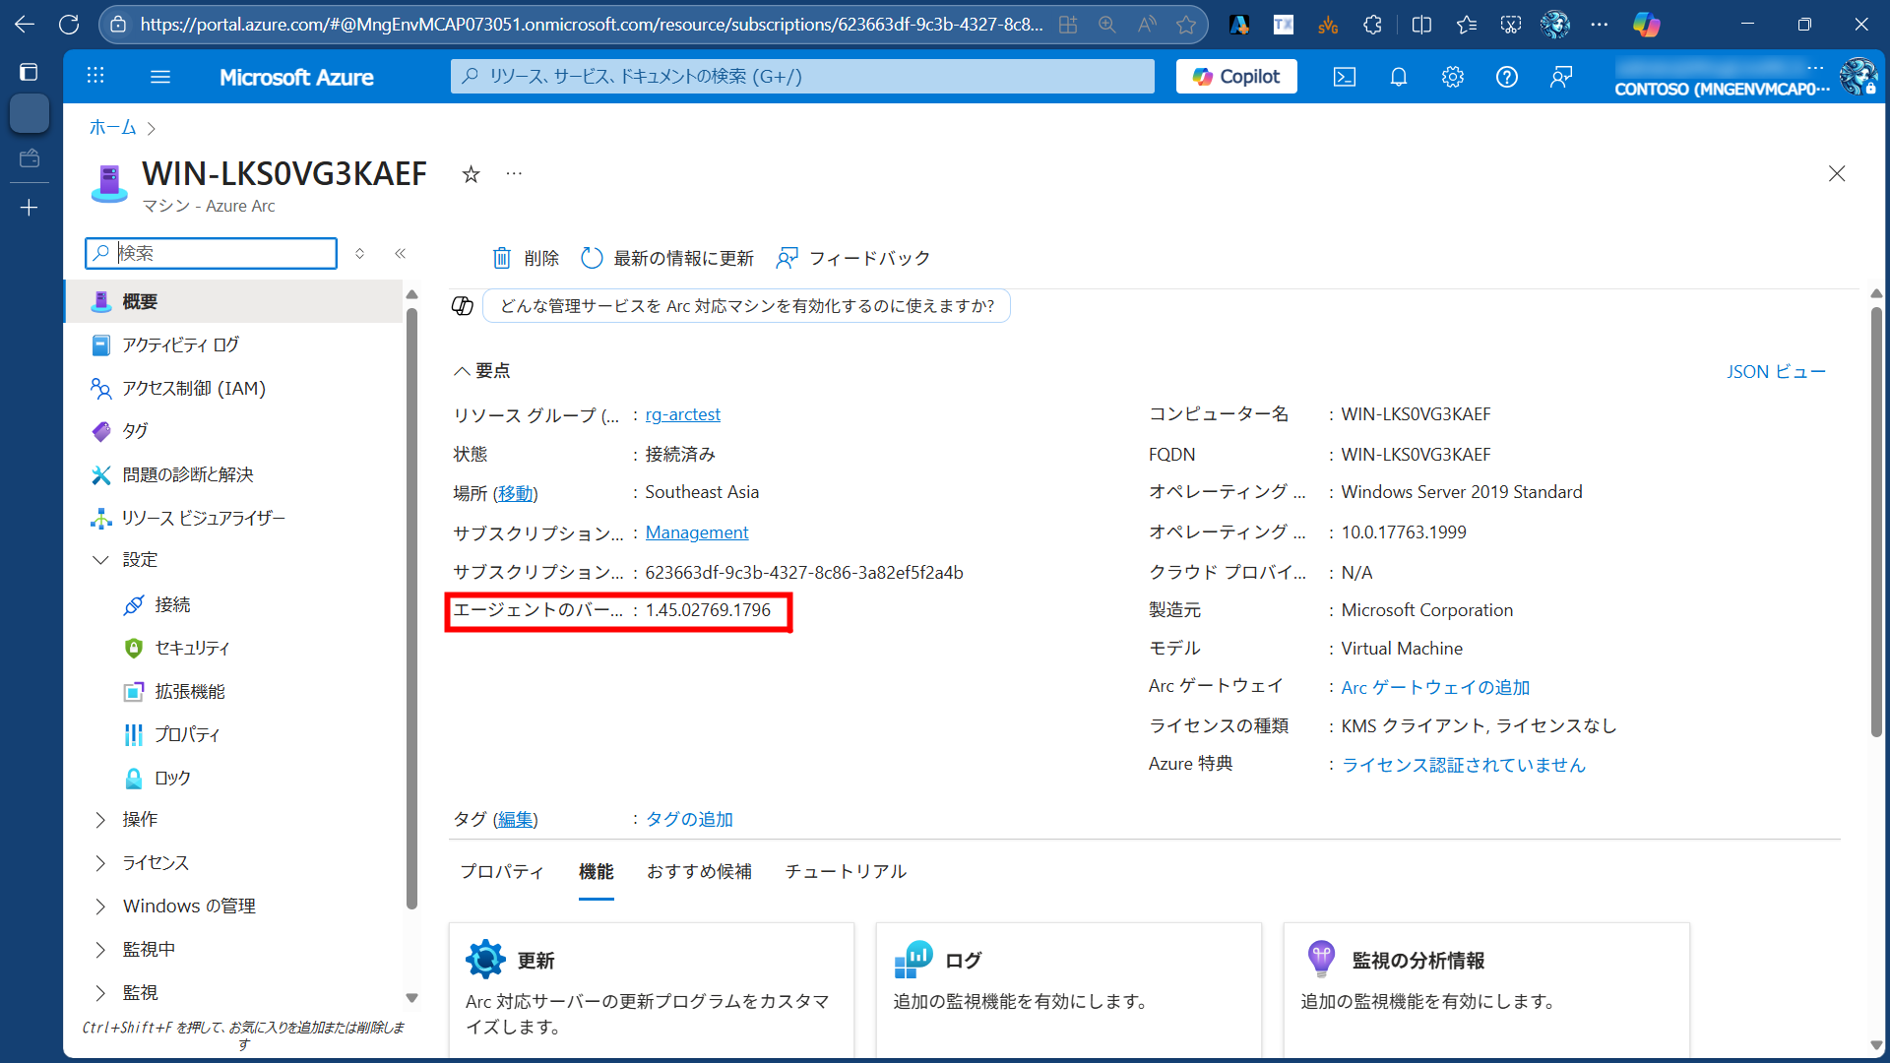Open portal settings gear icon
This screenshot has width=1890, height=1063.
pyautogui.click(x=1452, y=77)
